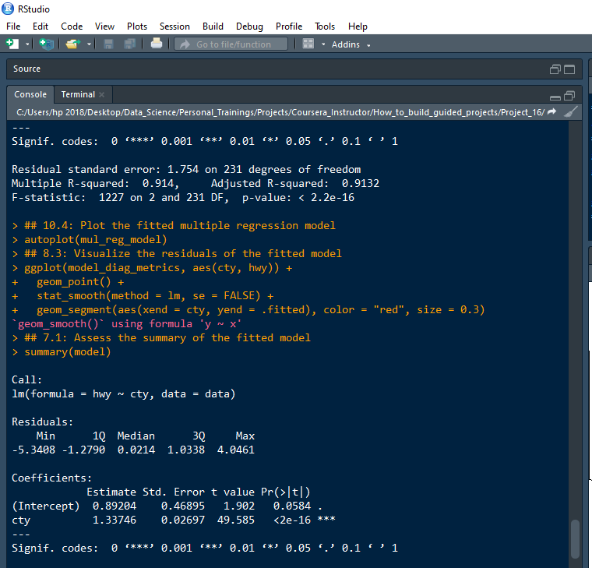Viewport: 592px width, 568px height.
Task: Restore the Console pane size icon
Action: [569, 96]
